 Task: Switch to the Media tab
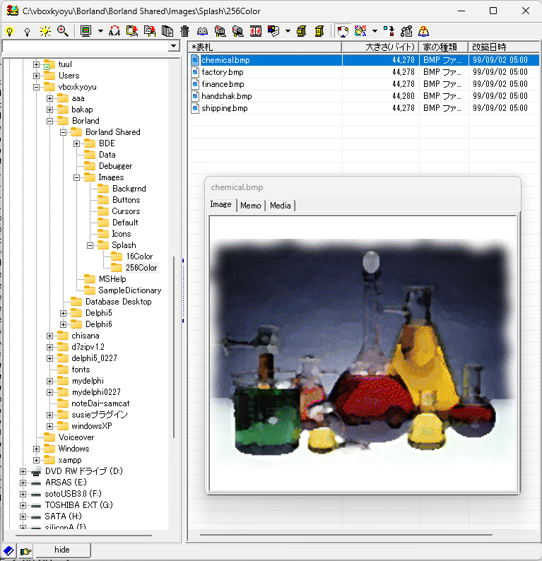point(280,205)
